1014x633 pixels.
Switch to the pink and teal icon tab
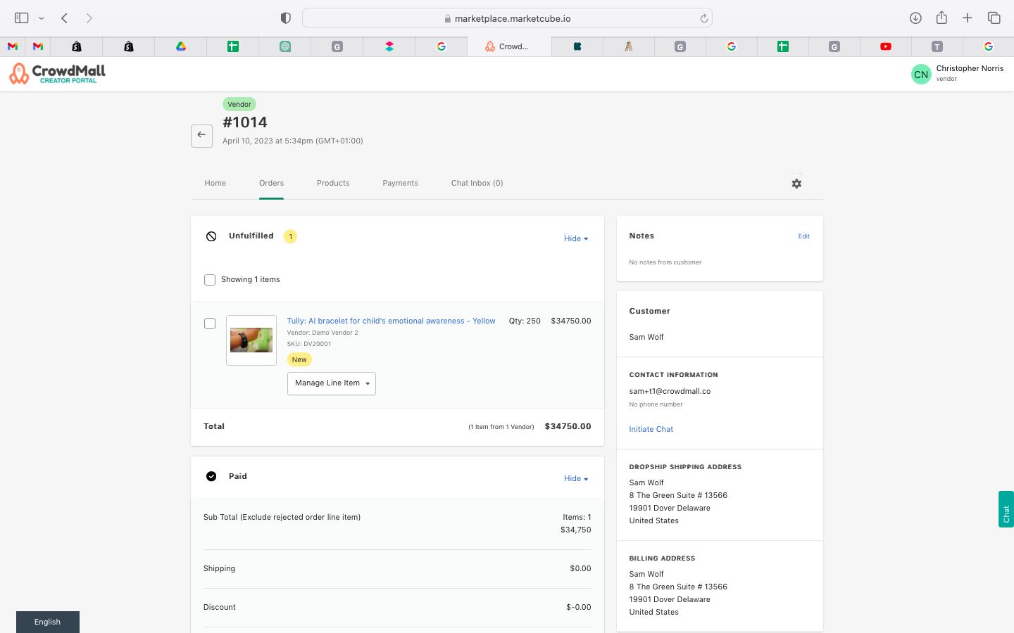(x=389, y=46)
